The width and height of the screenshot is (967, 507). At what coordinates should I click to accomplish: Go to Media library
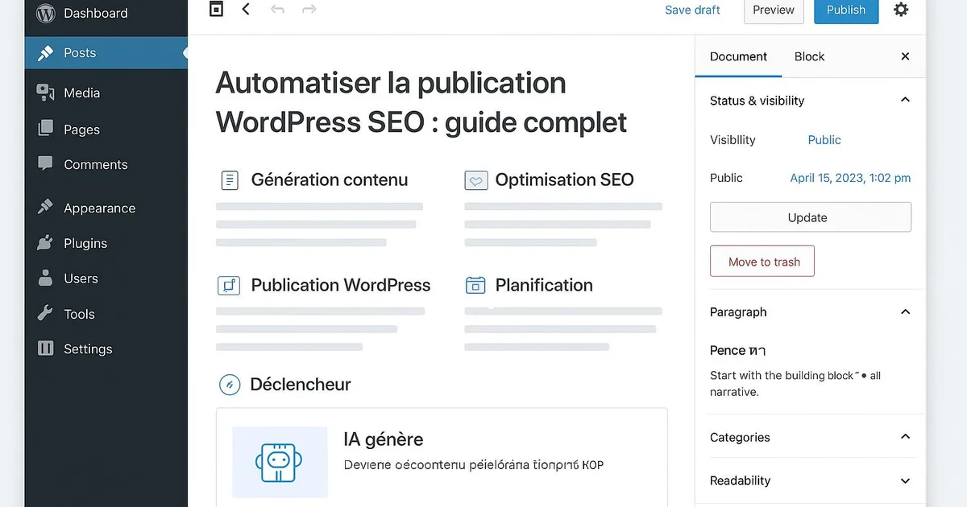[82, 93]
